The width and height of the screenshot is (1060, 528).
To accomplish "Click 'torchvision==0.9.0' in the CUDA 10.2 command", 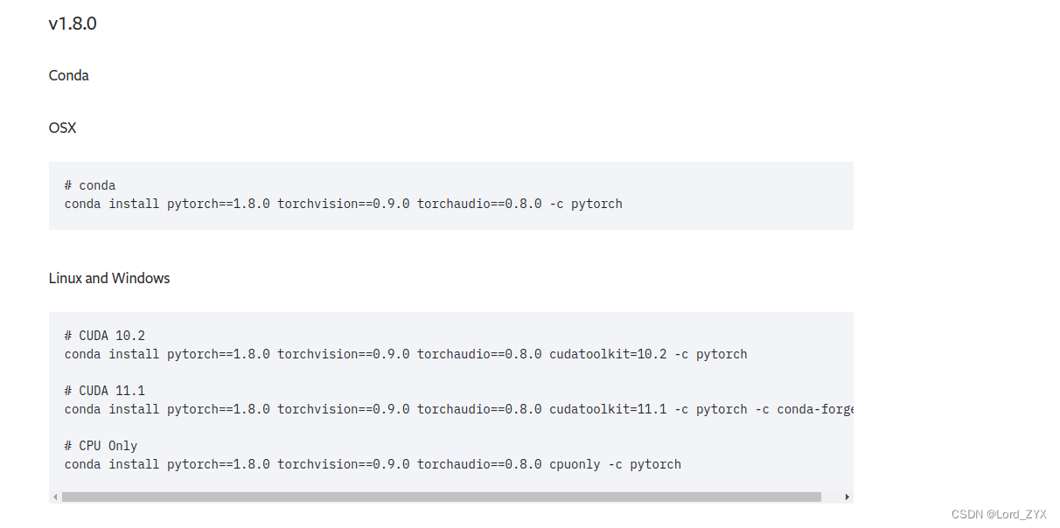I will 344,354.
